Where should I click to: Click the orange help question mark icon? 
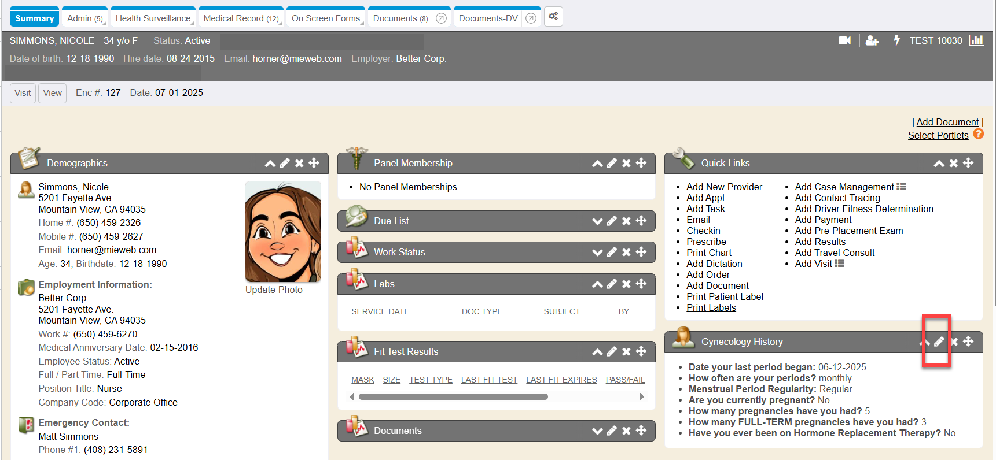978,134
